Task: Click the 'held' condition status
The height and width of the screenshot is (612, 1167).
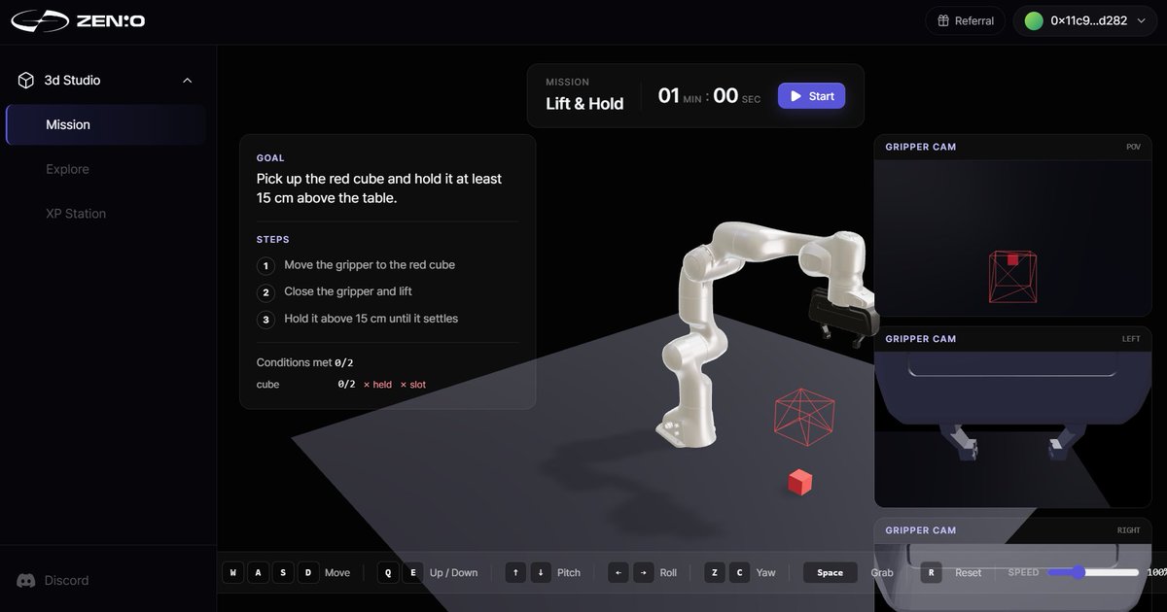Action: coord(377,385)
